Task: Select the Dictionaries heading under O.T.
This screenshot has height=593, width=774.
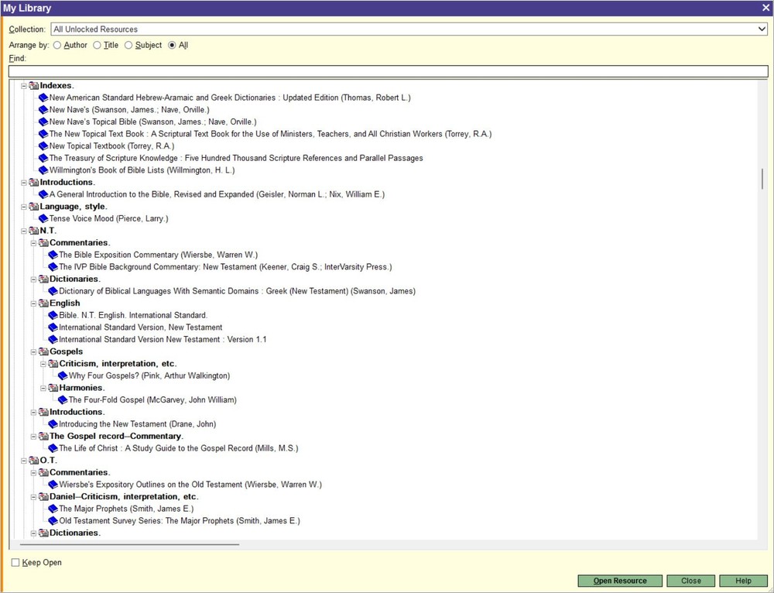Action: coord(74,533)
